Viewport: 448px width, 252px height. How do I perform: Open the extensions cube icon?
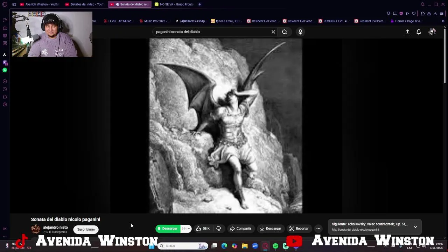pyautogui.click(x=423, y=14)
